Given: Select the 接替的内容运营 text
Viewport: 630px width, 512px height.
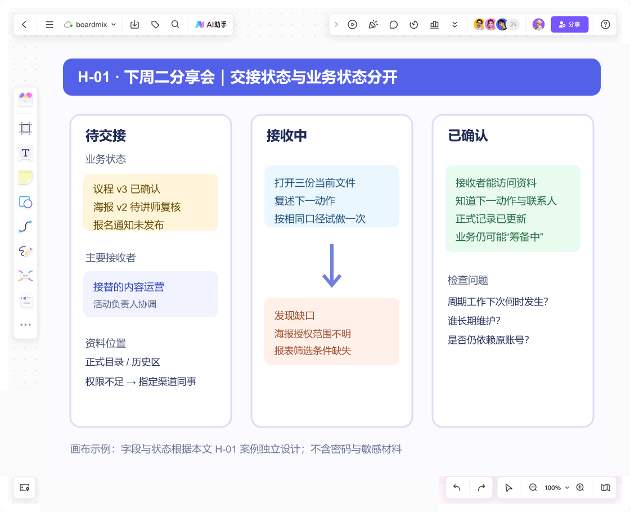Looking at the screenshot, I should point(129,287).
